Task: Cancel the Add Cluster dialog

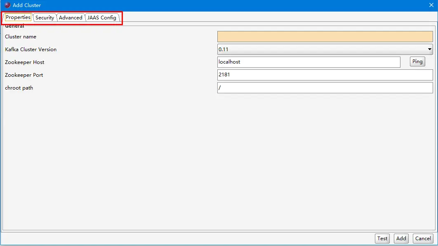Action: 423,239
